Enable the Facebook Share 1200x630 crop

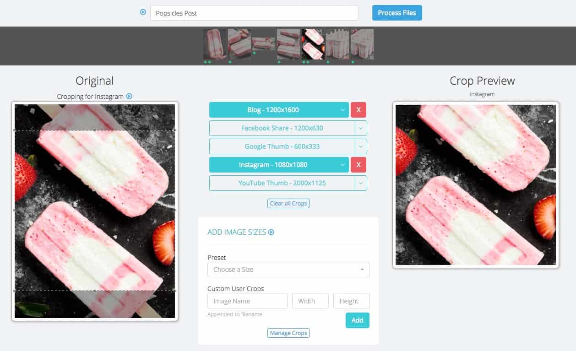[x=282, y=128]
